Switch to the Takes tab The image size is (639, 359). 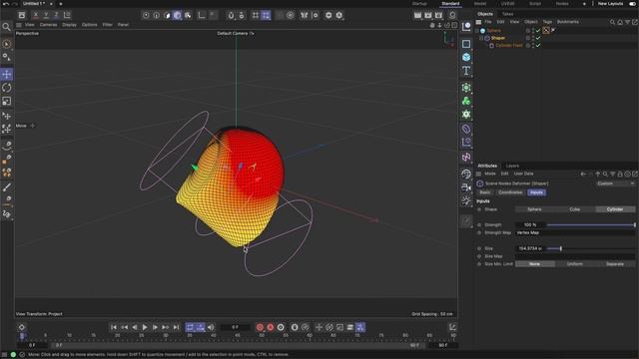(508, 14)
